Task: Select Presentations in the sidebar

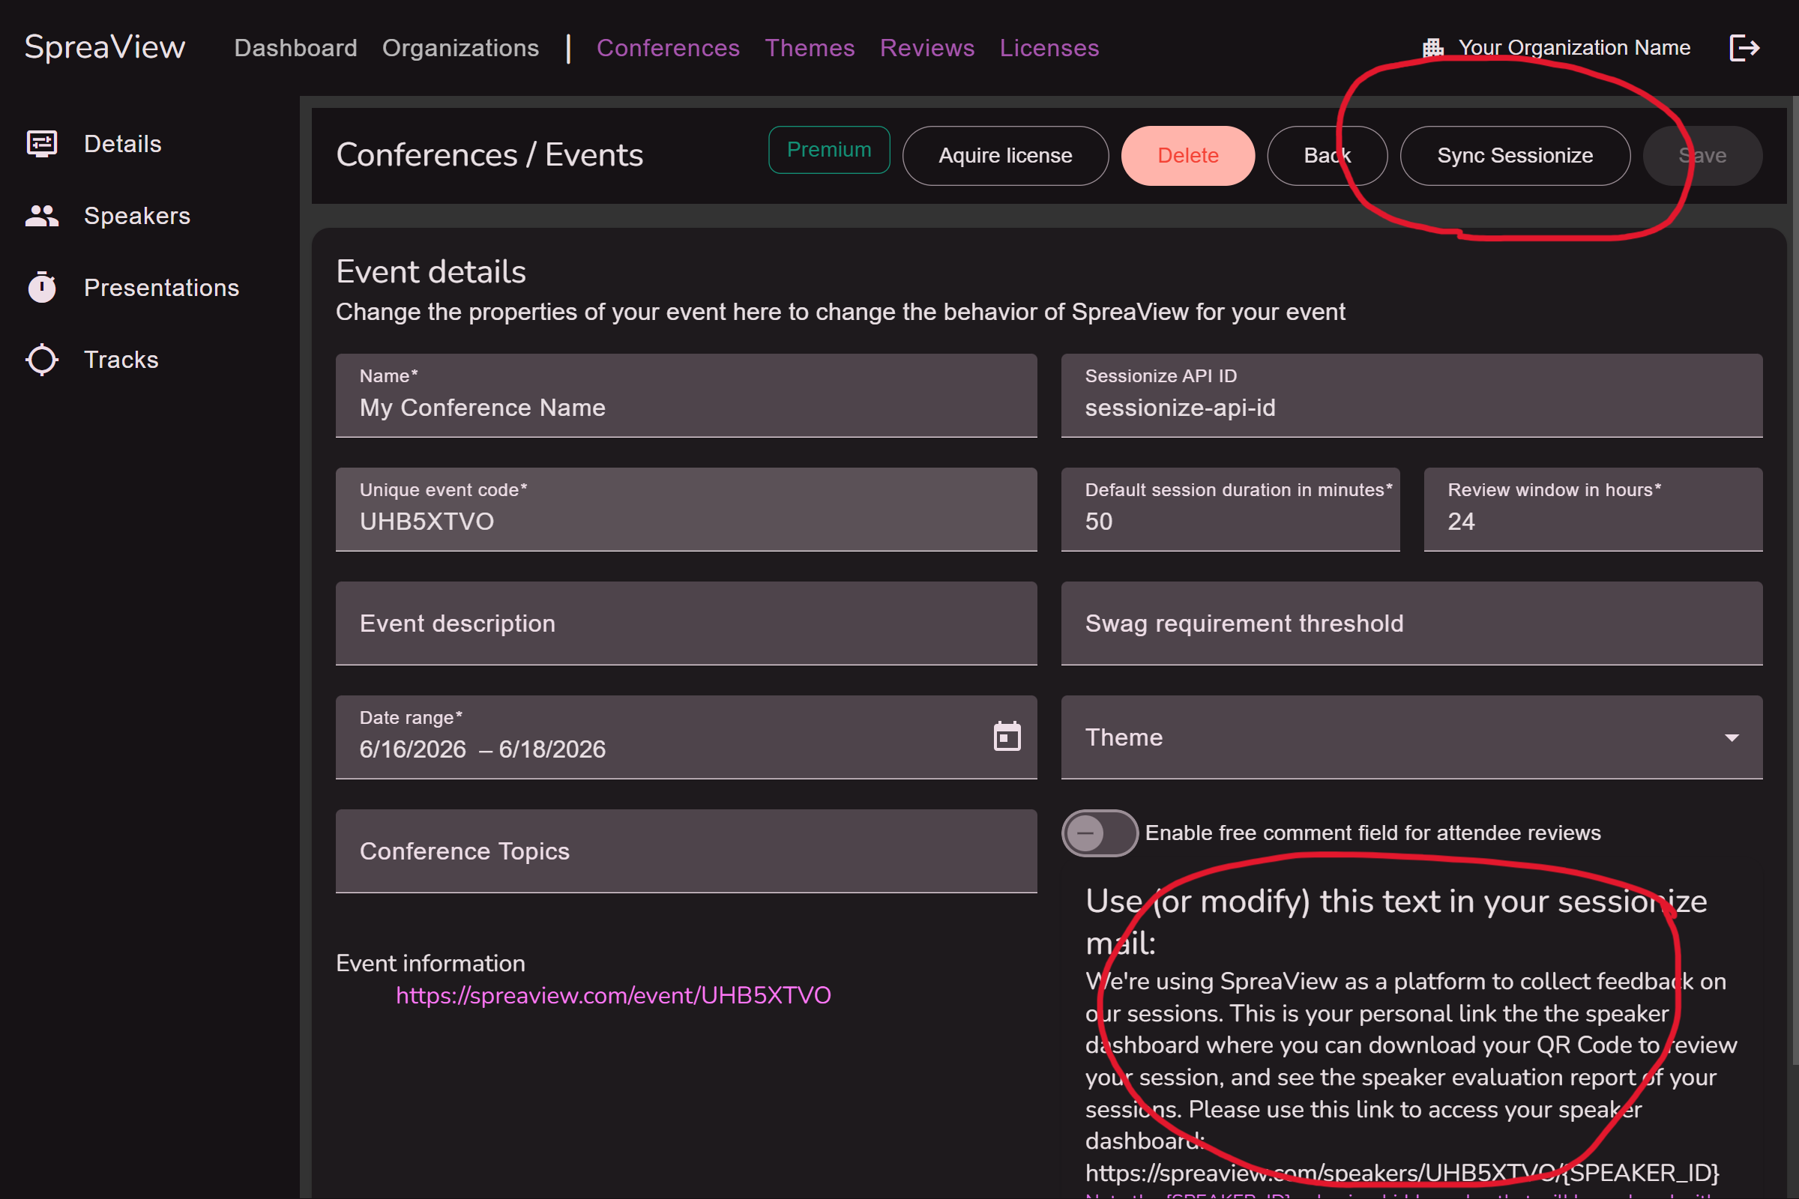Action: coord(161,288)
